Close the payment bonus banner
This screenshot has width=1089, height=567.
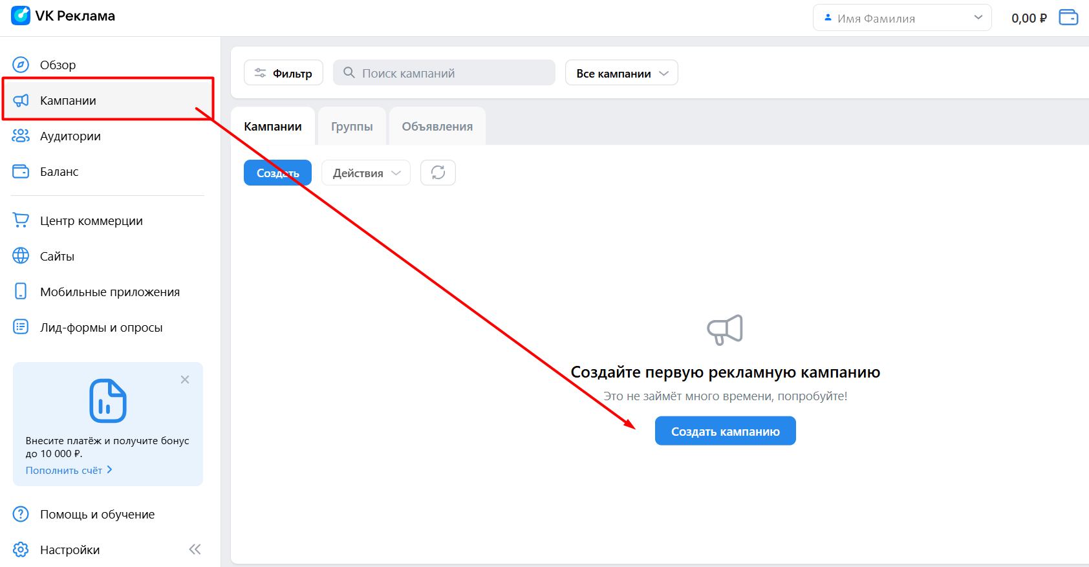[x=185, y=380]
